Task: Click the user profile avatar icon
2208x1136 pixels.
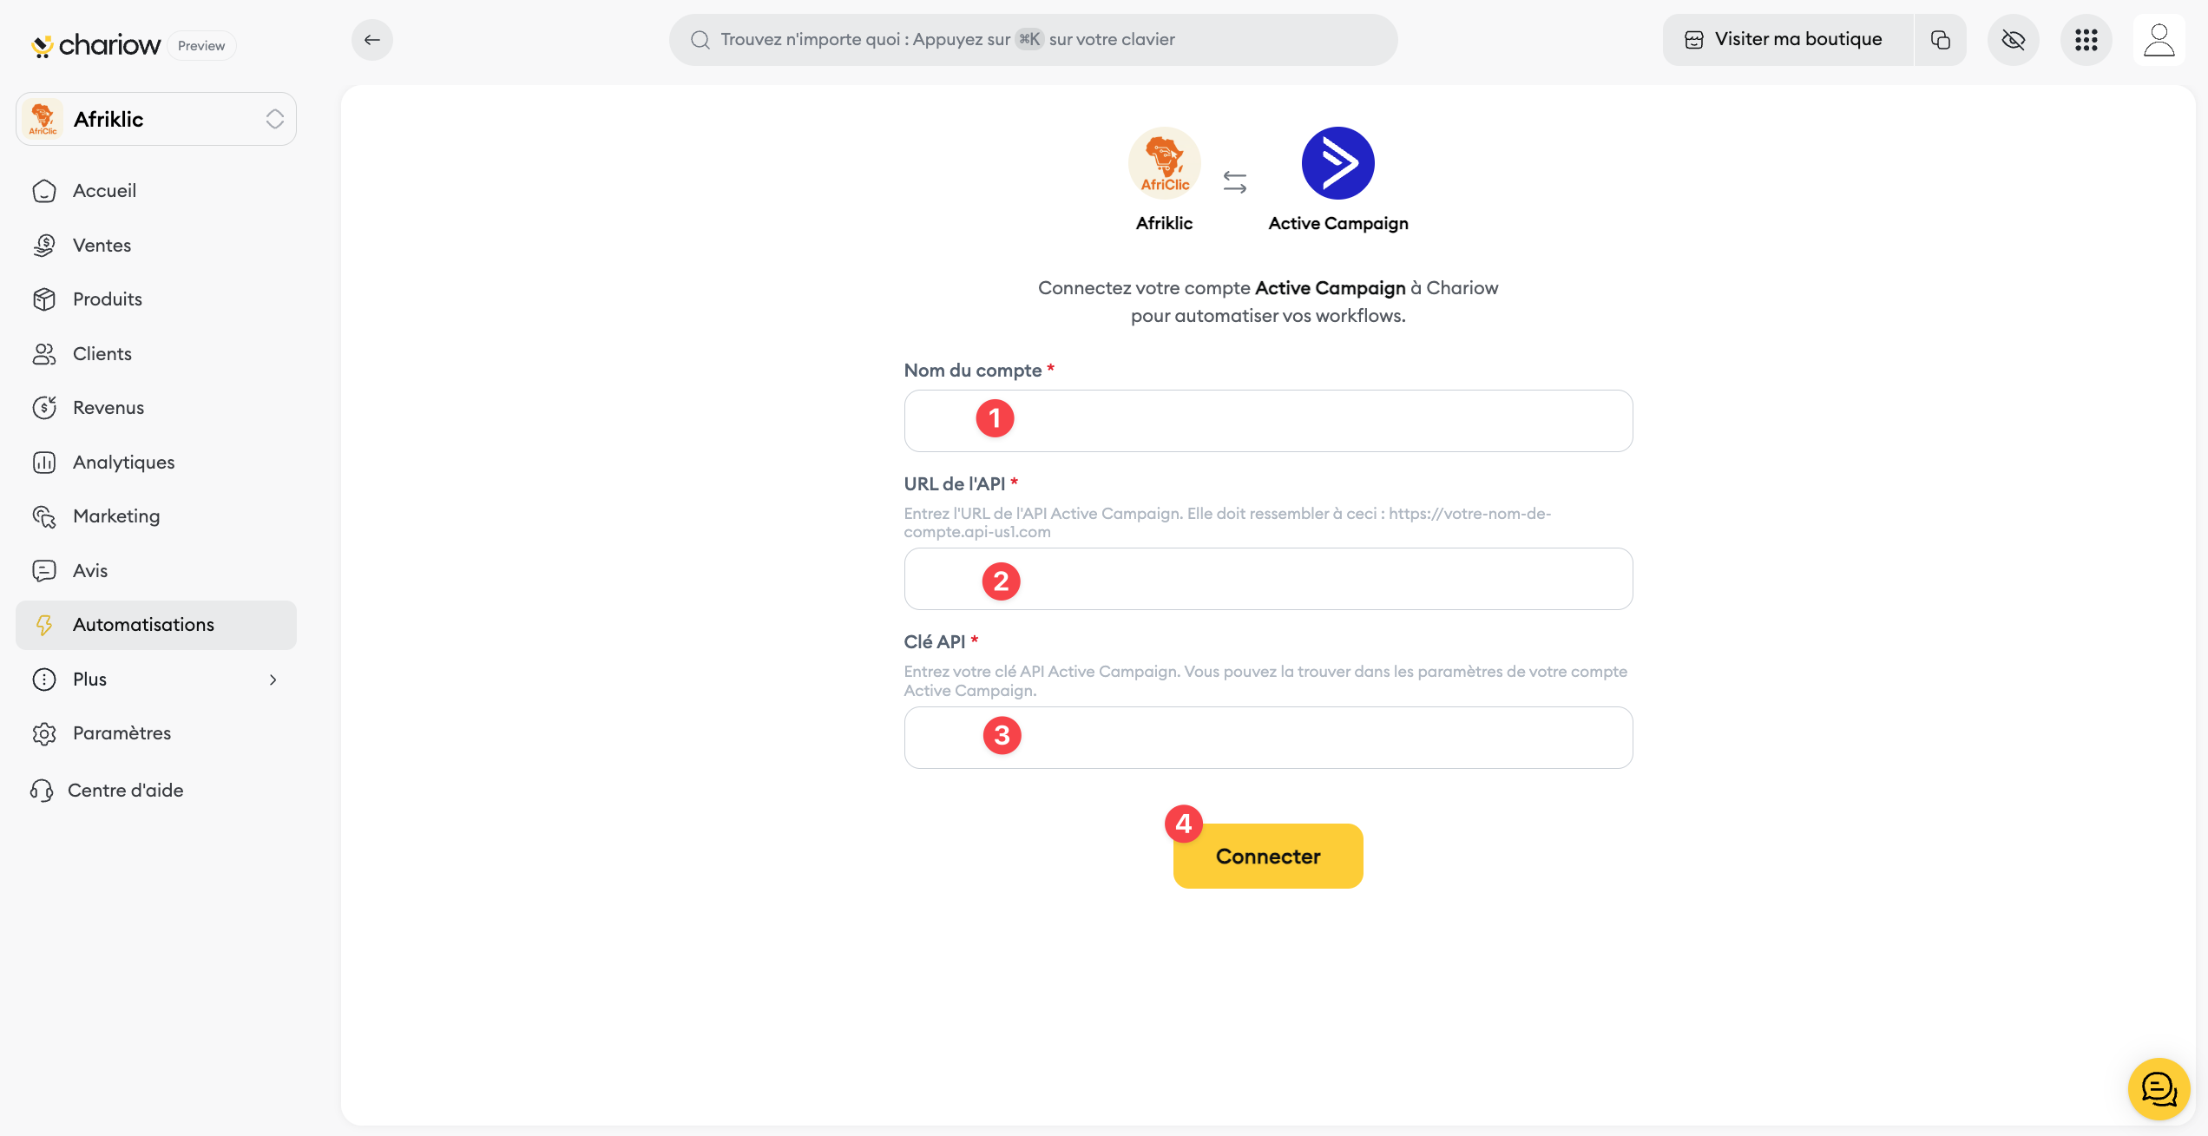Action: tap(2159, 40)
